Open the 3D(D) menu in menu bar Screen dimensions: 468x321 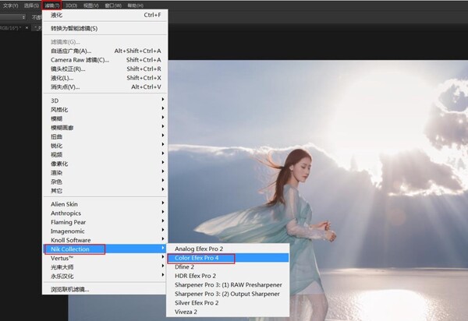tap(71, 5)
